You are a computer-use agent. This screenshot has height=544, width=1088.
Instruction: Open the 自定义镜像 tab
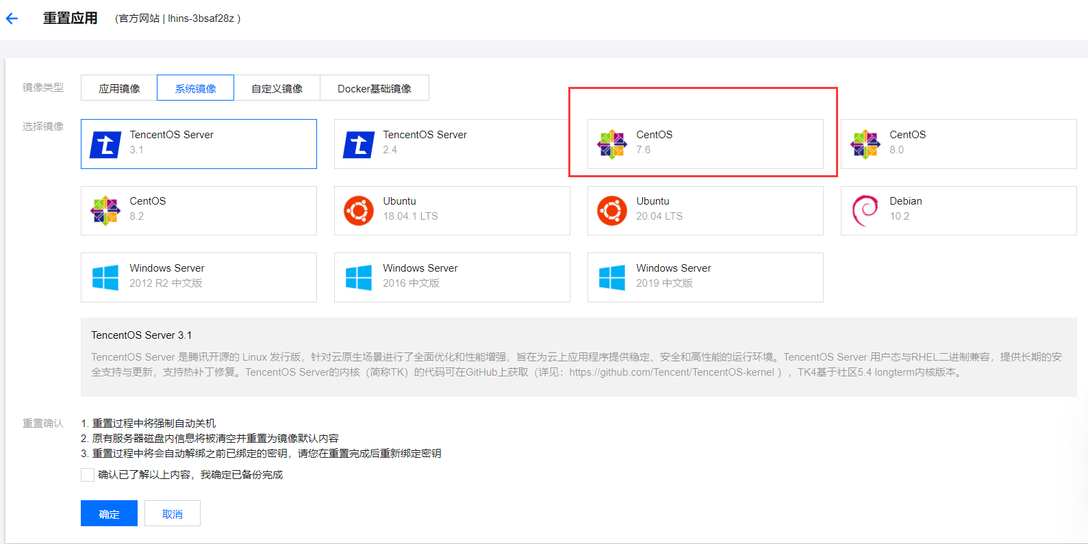coord(277,88)
